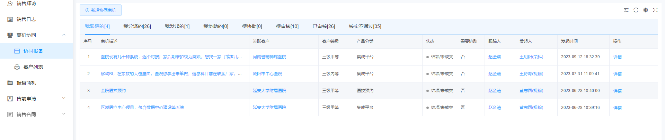Viewport: 665px width, 140px height.
Task: Click the 发起时间 column header
Action: coord(569,41)
